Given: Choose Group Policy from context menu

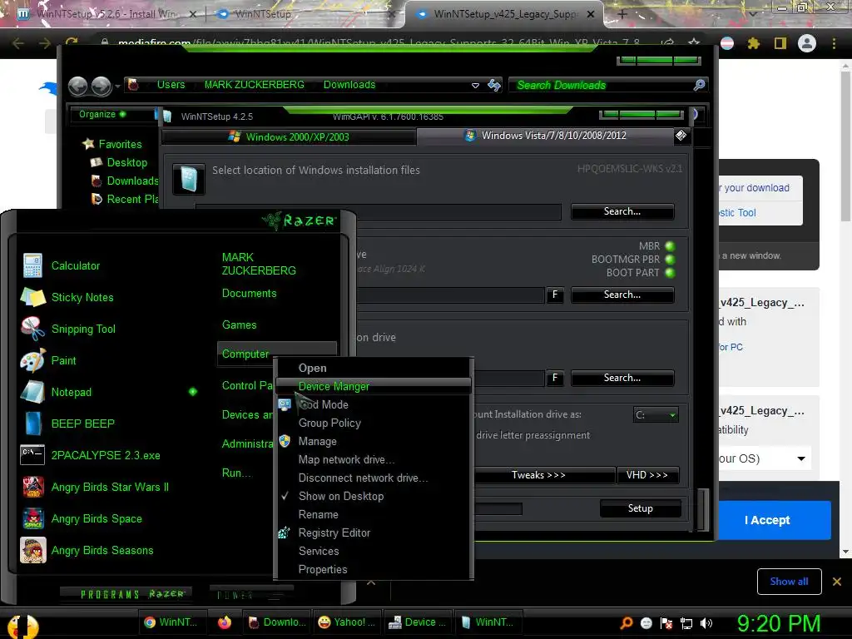Looking at the screenshot, I should tap(329, 423).
